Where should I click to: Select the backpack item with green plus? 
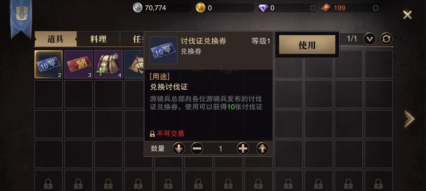108,64
